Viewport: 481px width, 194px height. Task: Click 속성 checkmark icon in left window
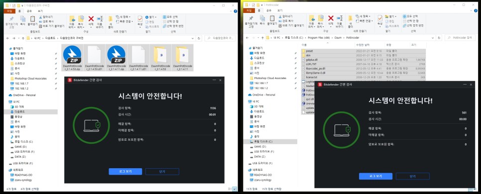(x=140, y=19)
